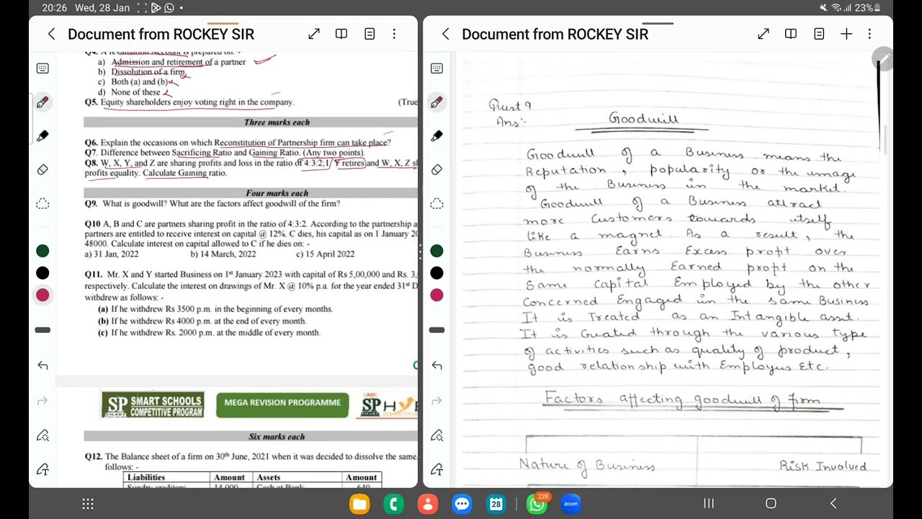Select the pen tool in the left note
This screenshot has height=519, width=922.
point(42,102)
